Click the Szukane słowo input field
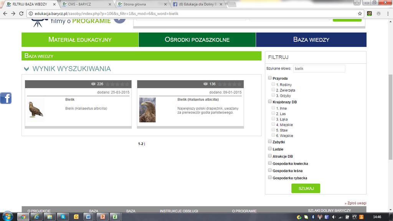This screenshot has height=221, width=393. (x=319, y=68)
